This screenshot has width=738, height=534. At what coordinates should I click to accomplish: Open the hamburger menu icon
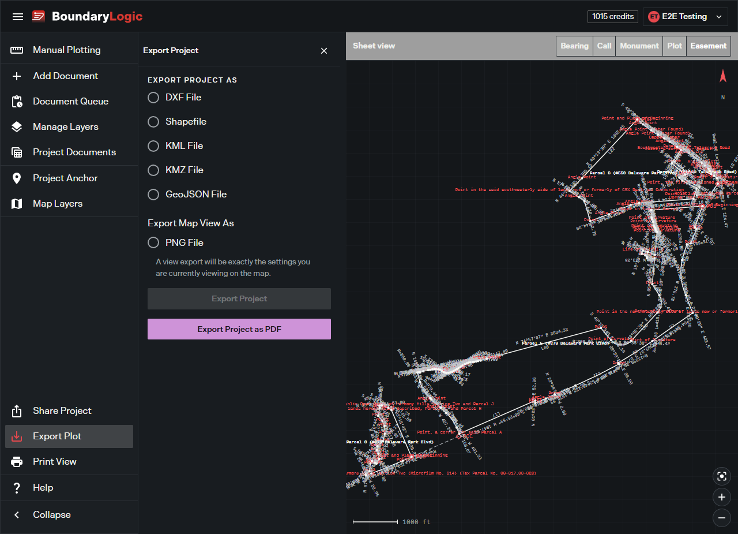(18, 17)
